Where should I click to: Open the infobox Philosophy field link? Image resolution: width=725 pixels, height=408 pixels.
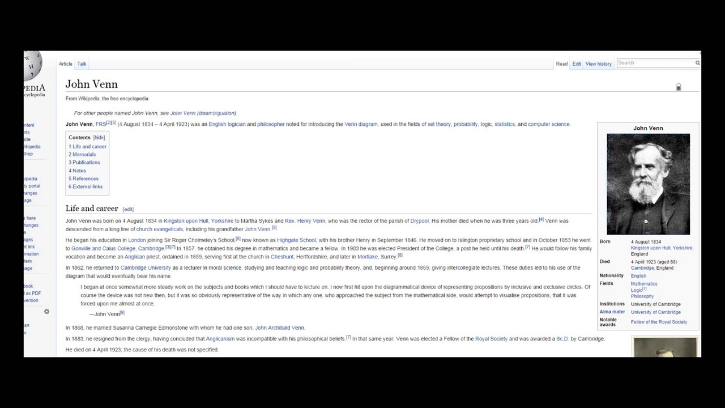pos(642,296)
